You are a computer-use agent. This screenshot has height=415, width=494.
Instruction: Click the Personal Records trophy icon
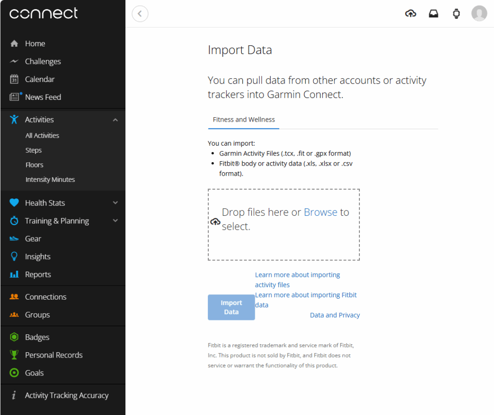pyautogui.click(x=14, y=355)
